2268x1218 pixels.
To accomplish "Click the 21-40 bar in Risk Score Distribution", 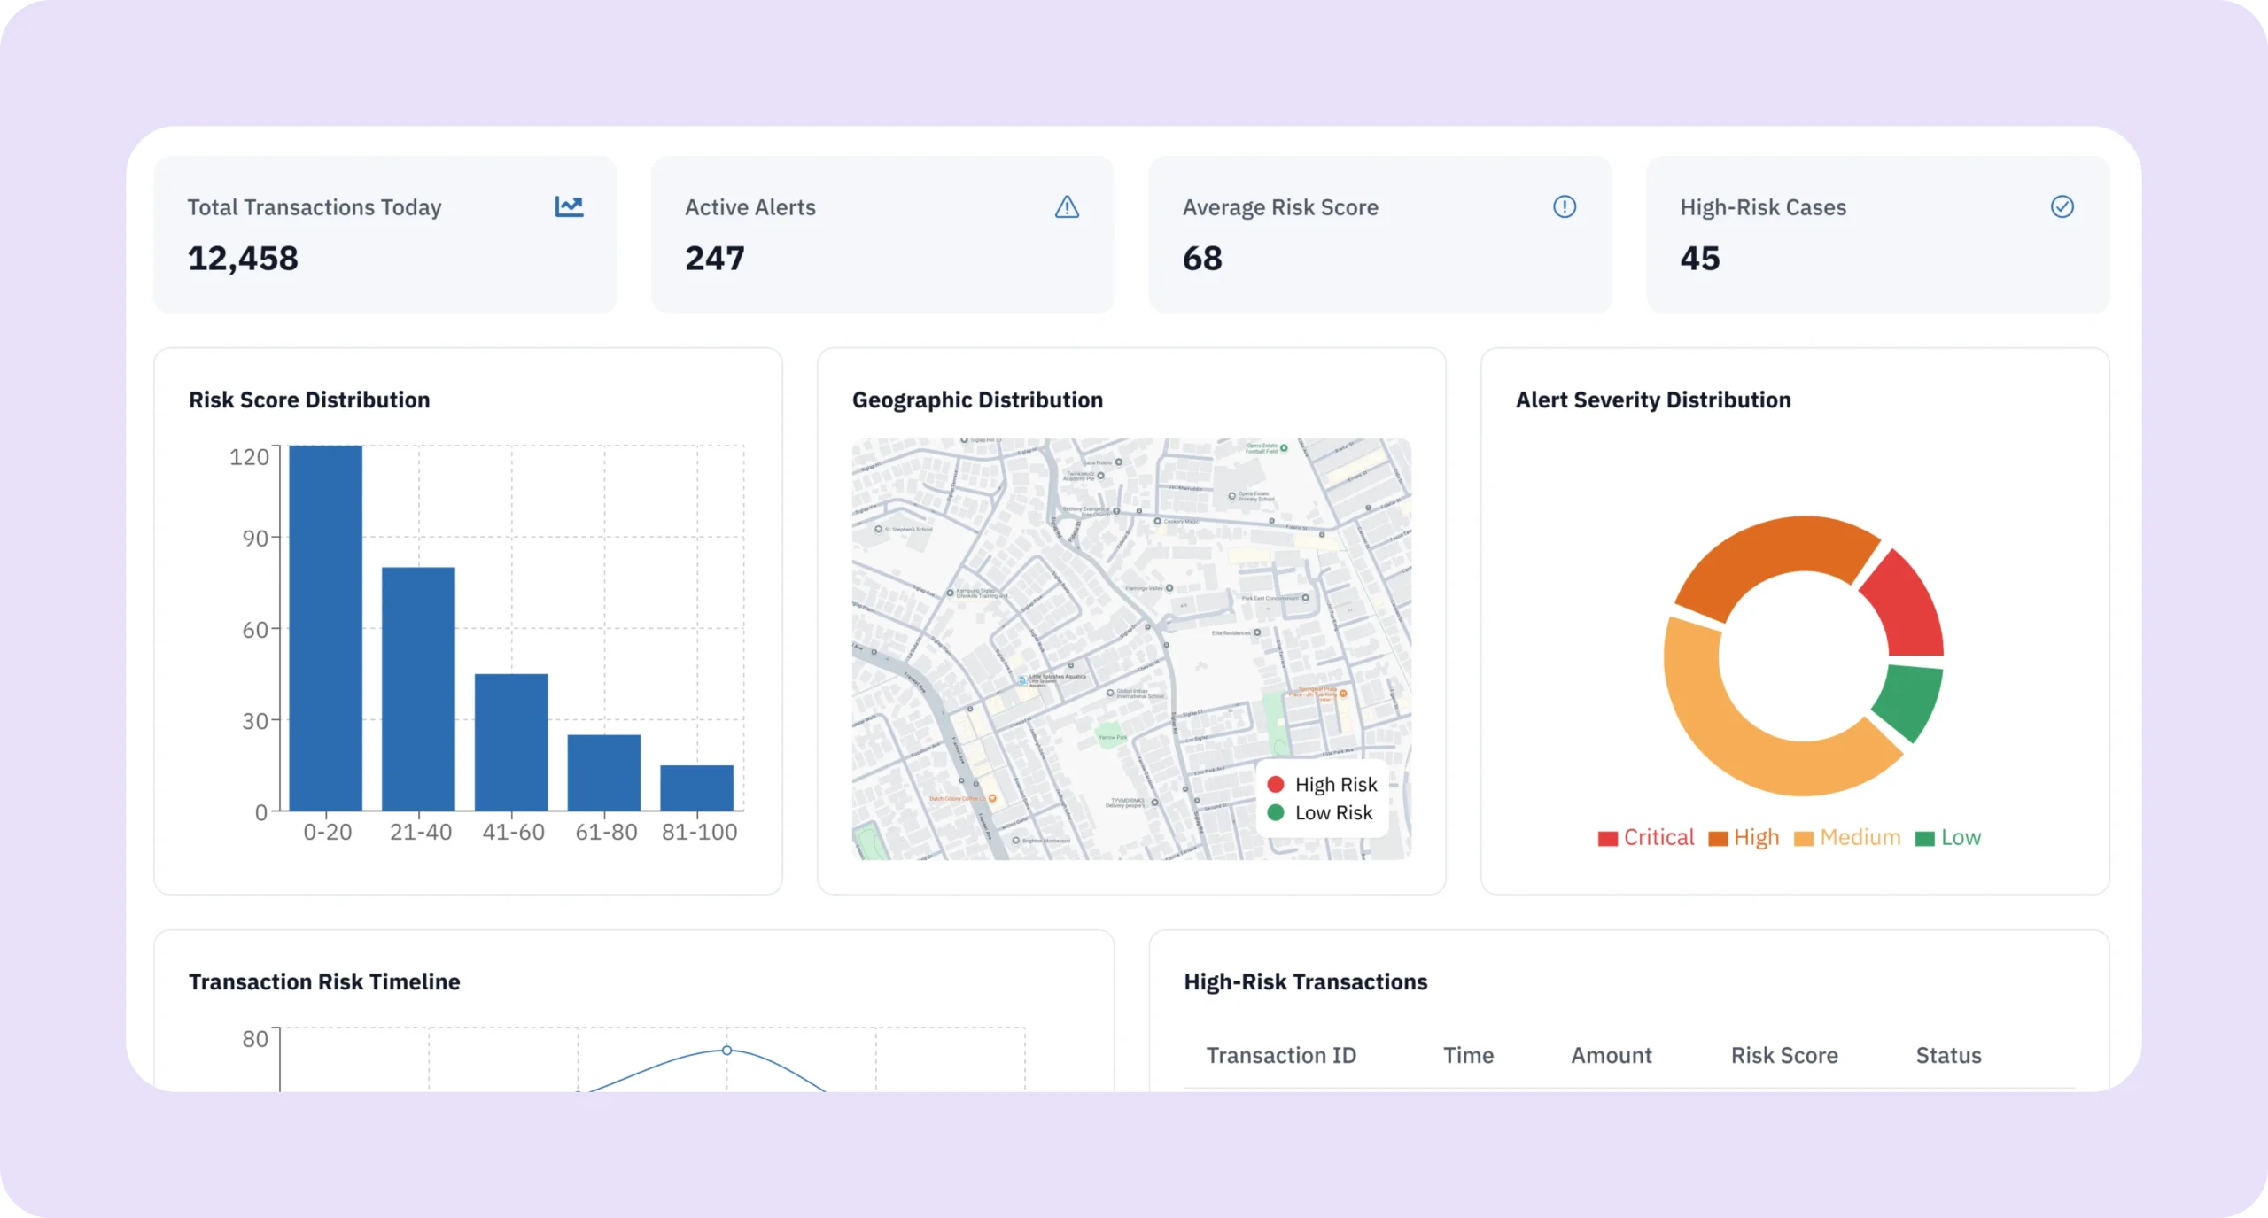I will (x=418, y=688).
